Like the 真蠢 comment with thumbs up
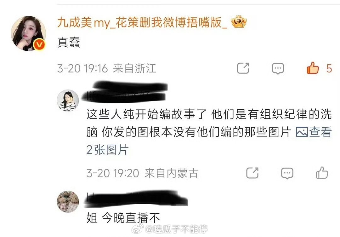 (x=313, y=68)
